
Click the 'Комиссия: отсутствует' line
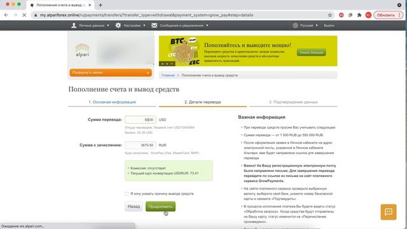[148, 168]
